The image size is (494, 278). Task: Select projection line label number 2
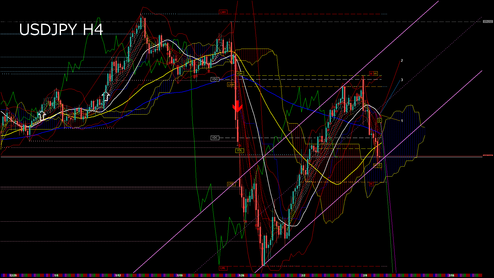click(402, 61)
